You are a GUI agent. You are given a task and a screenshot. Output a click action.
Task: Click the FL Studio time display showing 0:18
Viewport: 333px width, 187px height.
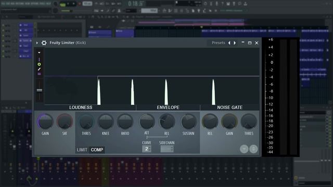pyautogui.click(x=136, y=4)
